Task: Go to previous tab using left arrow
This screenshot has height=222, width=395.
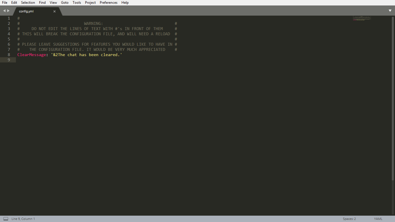Action: click(4, 11)
